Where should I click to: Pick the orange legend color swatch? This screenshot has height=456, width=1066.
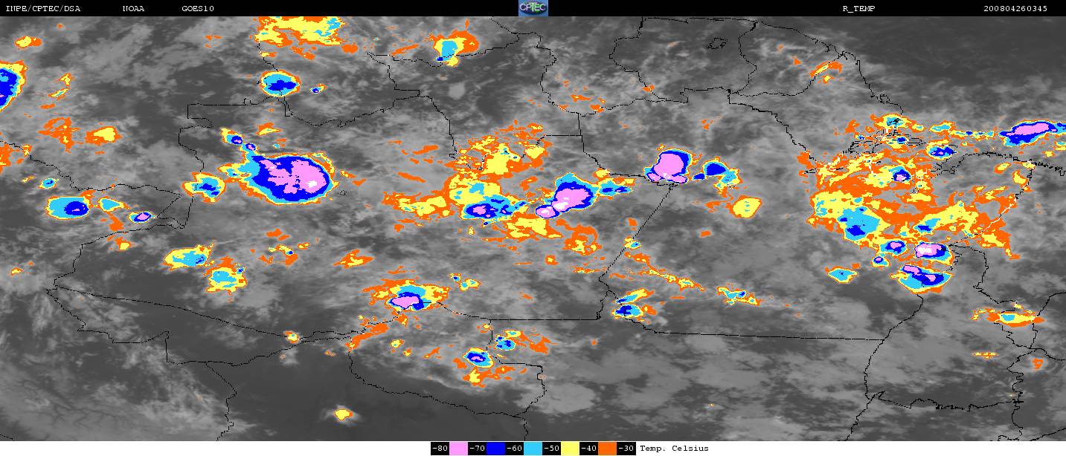coord(608,449)
